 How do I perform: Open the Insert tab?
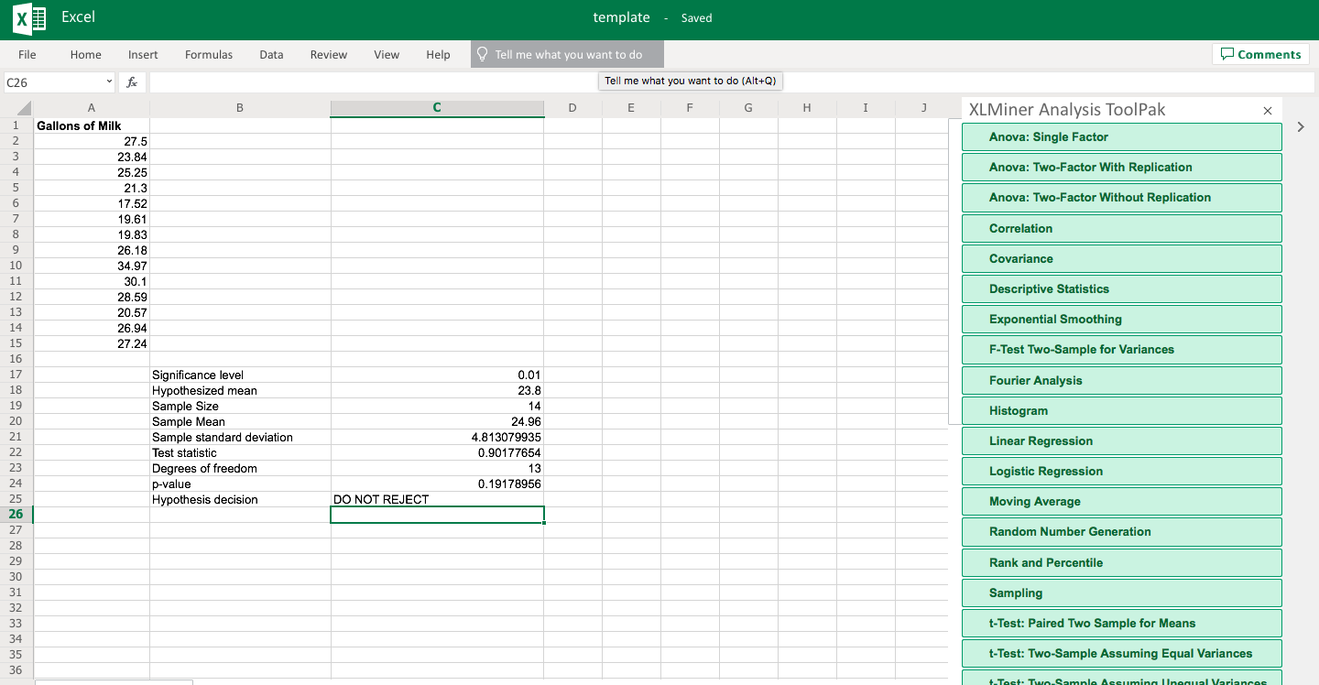tap(143, 55)
